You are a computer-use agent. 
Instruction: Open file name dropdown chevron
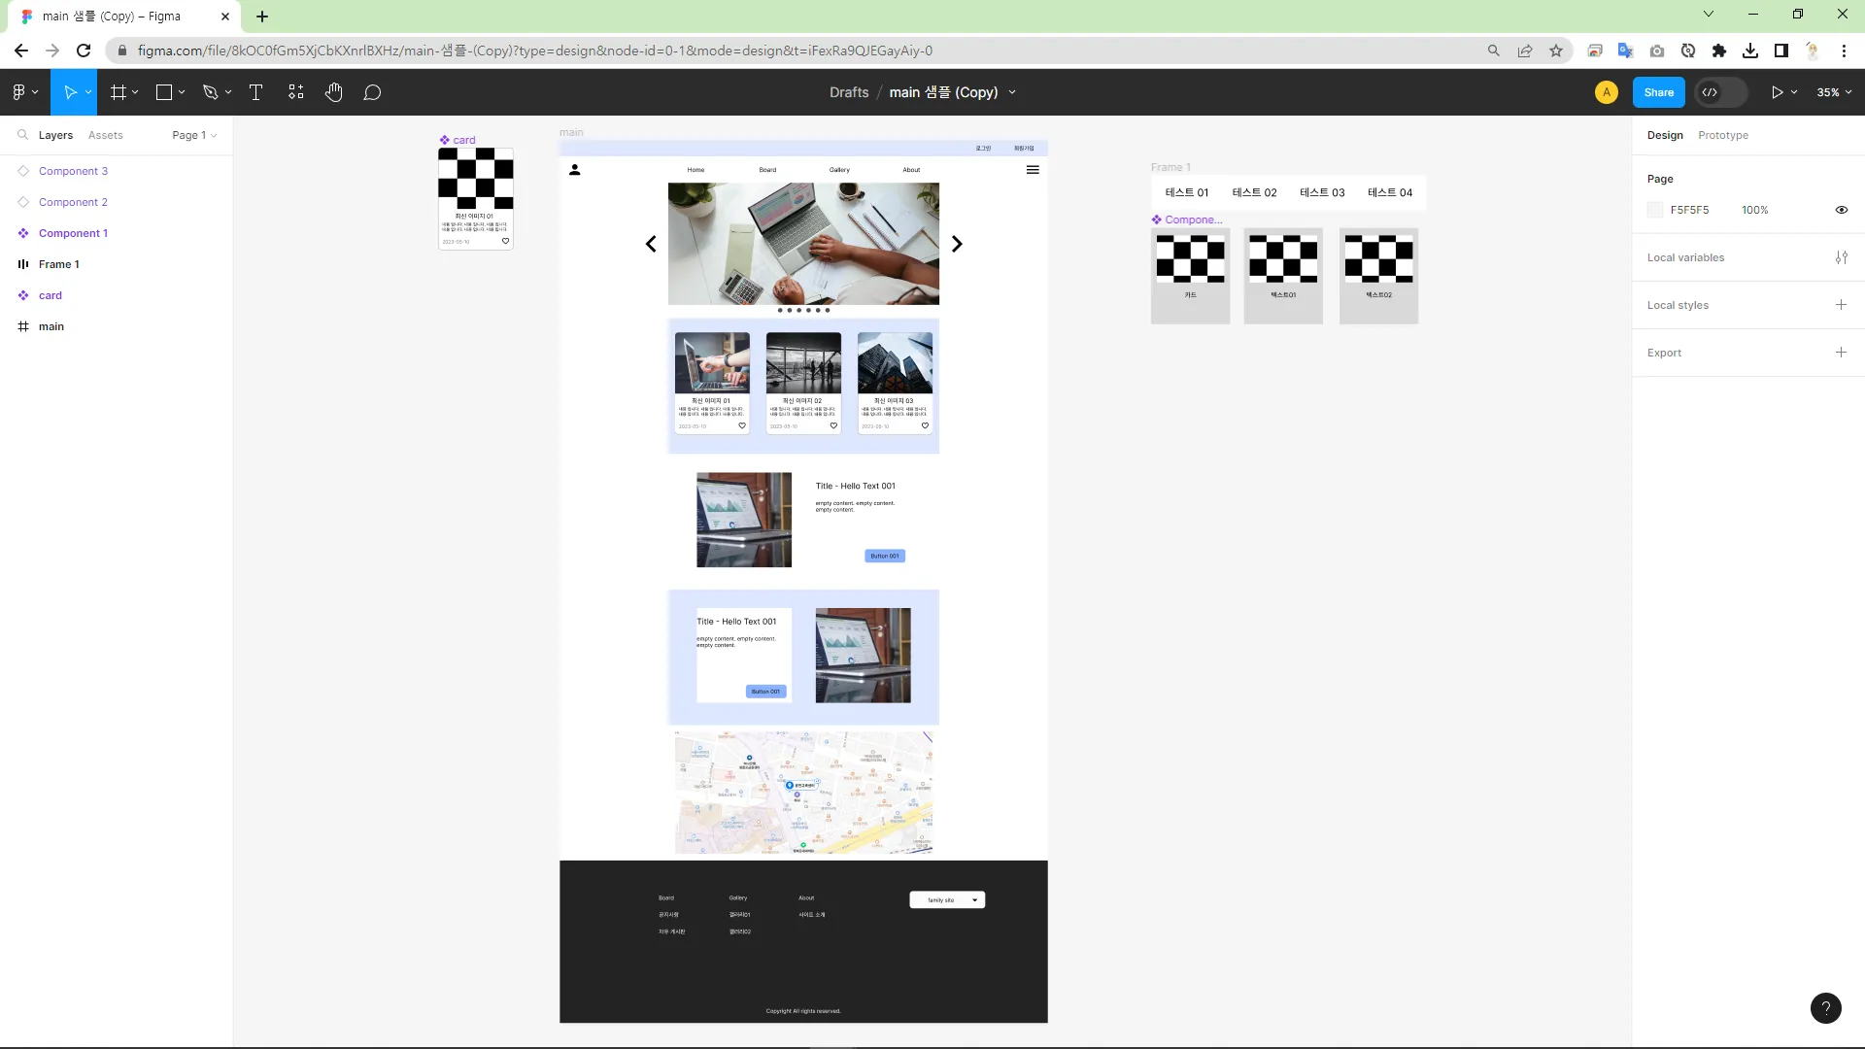point(1012,92)
